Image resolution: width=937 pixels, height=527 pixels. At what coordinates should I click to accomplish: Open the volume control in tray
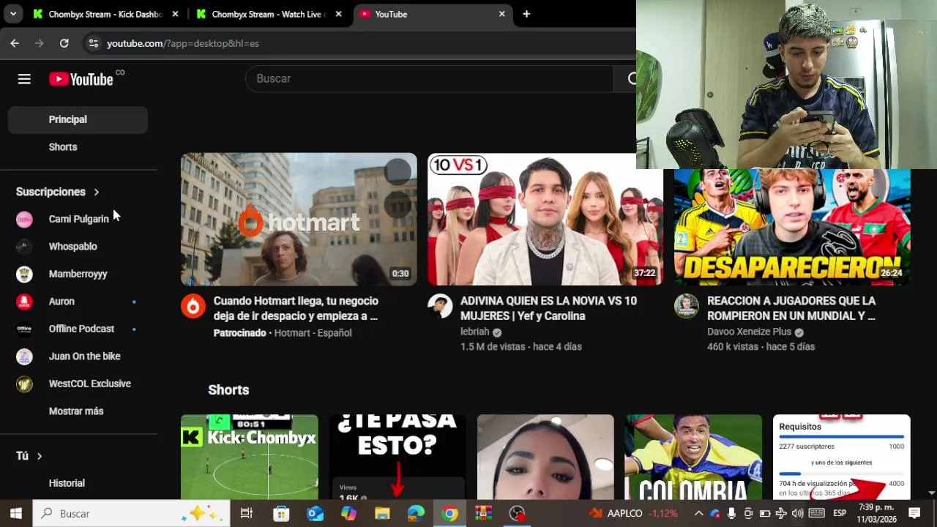798,513
